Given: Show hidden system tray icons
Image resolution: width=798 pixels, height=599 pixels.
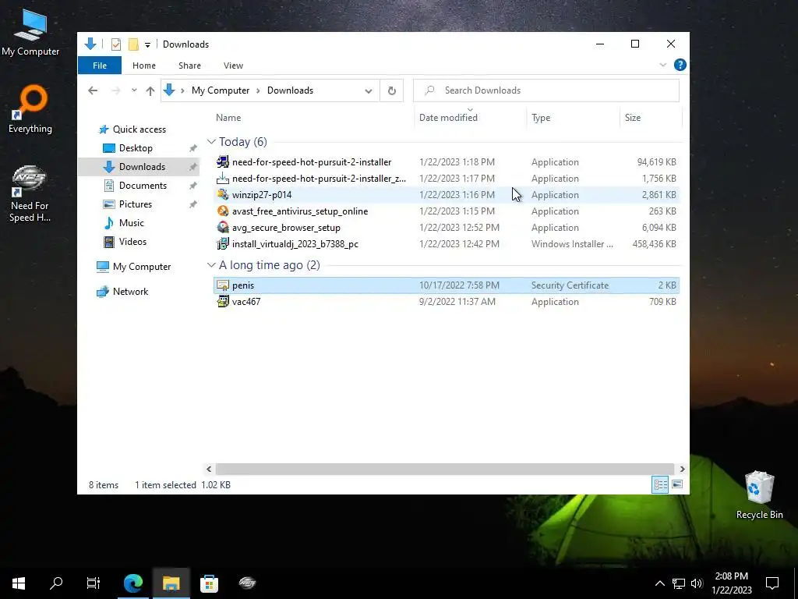Looking at the screenshot, I should coord(659,583).
